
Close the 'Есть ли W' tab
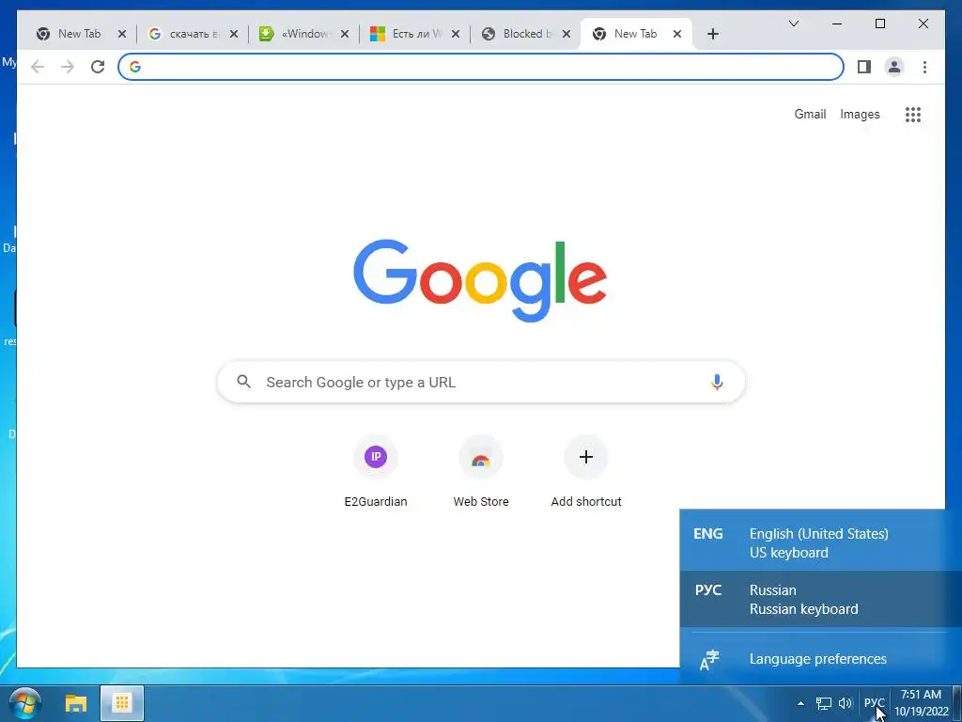(456, 34)
